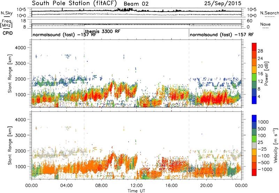Click the 'themis 3300 RF' CPID label
The height and width of the screenshot is (193, 279).
point(103,31)
